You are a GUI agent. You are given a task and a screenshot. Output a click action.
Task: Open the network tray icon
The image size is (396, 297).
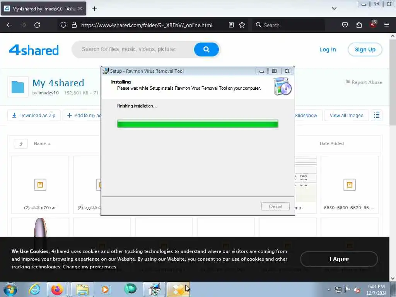pyautogui.click(x=338, y=290)
